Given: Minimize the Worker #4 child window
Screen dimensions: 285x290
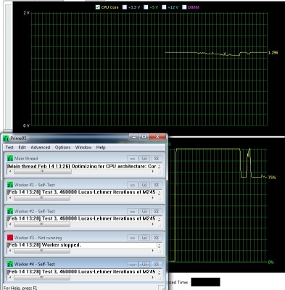Looking at the screenshot, I should (x=133, y=264).
